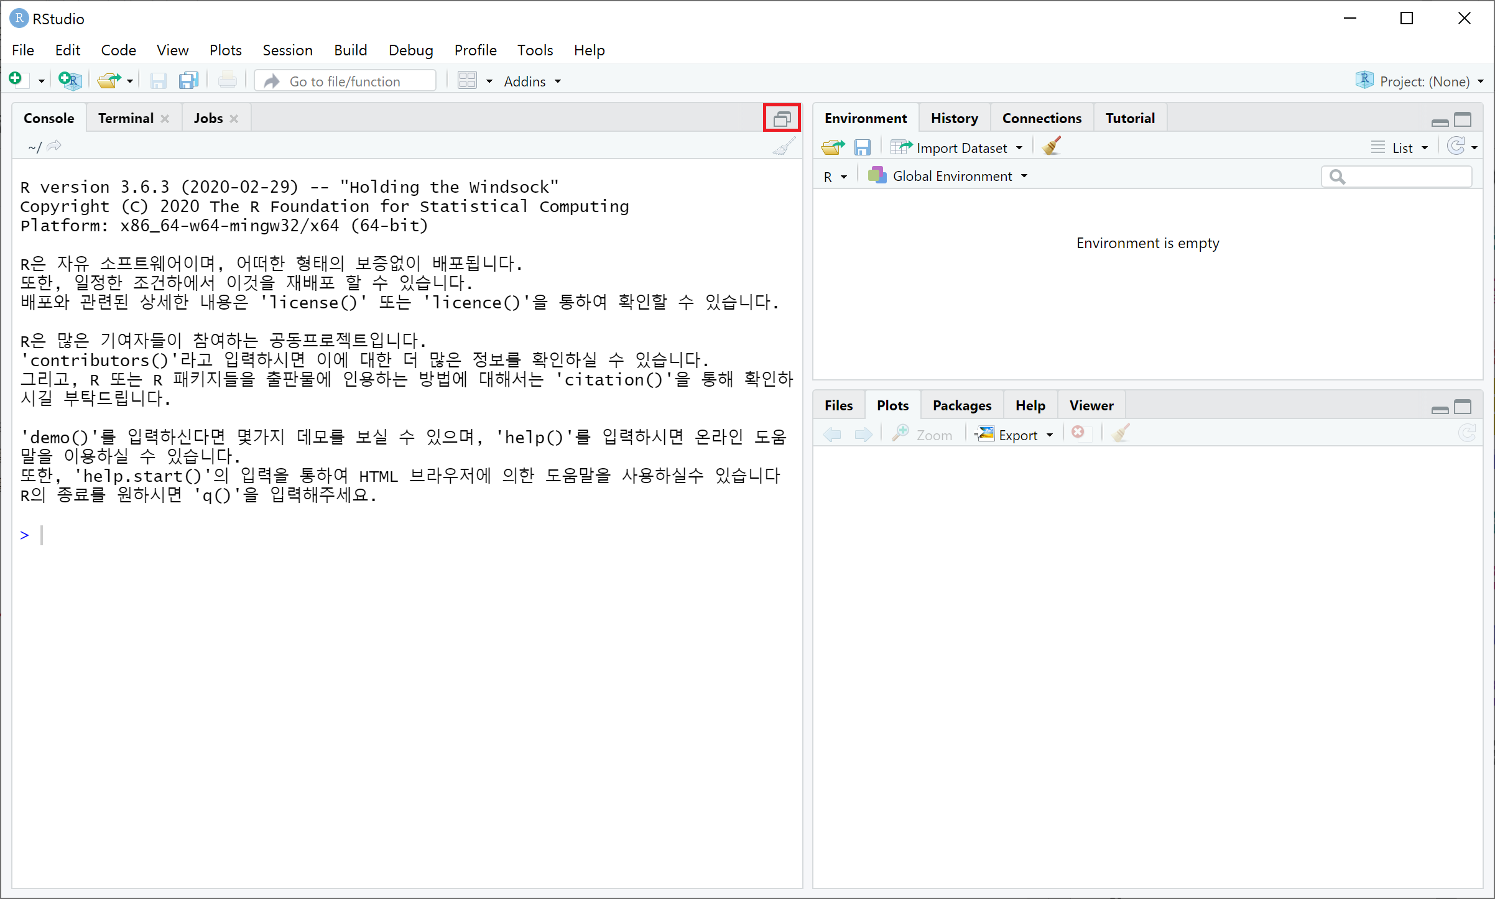This screenshot has height=899, width=1495.
Task: Switch to the Help tab
Action: [x=1030, y=405]
